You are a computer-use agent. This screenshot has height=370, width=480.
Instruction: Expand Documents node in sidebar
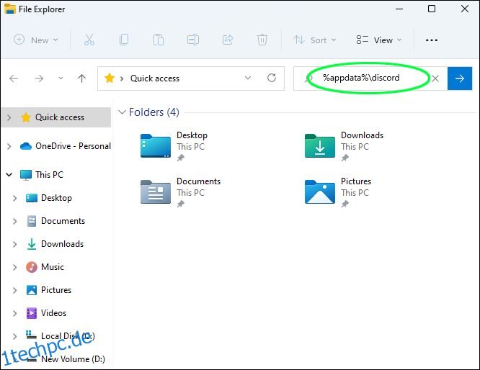coord(14,221)
